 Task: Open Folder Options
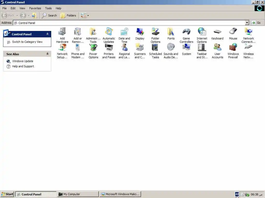click(155, 35)
